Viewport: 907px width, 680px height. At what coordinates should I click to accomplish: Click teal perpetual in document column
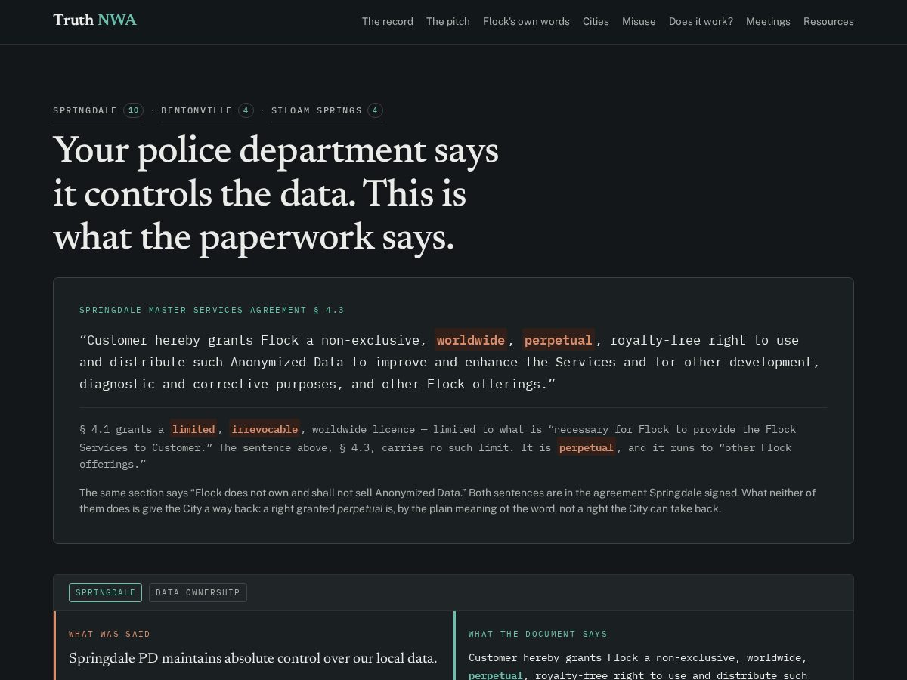pyautogui.click(x=496, y=675)
